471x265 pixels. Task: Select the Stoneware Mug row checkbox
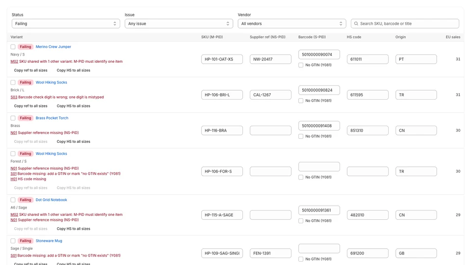[x=13, y=240]
